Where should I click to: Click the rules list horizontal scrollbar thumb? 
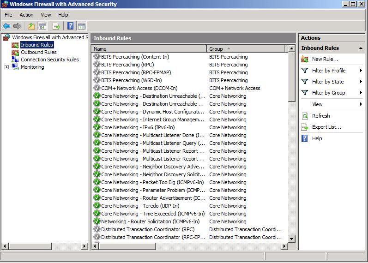pyautogui.click(x=127, y=246)
